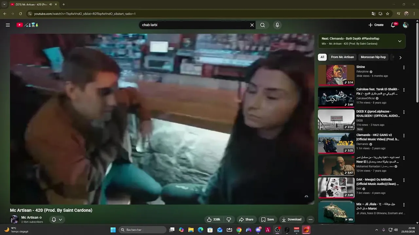This screenshot has height=235, width=419.
Task: Install app icon in the address bar
Action: click(380, 14)
